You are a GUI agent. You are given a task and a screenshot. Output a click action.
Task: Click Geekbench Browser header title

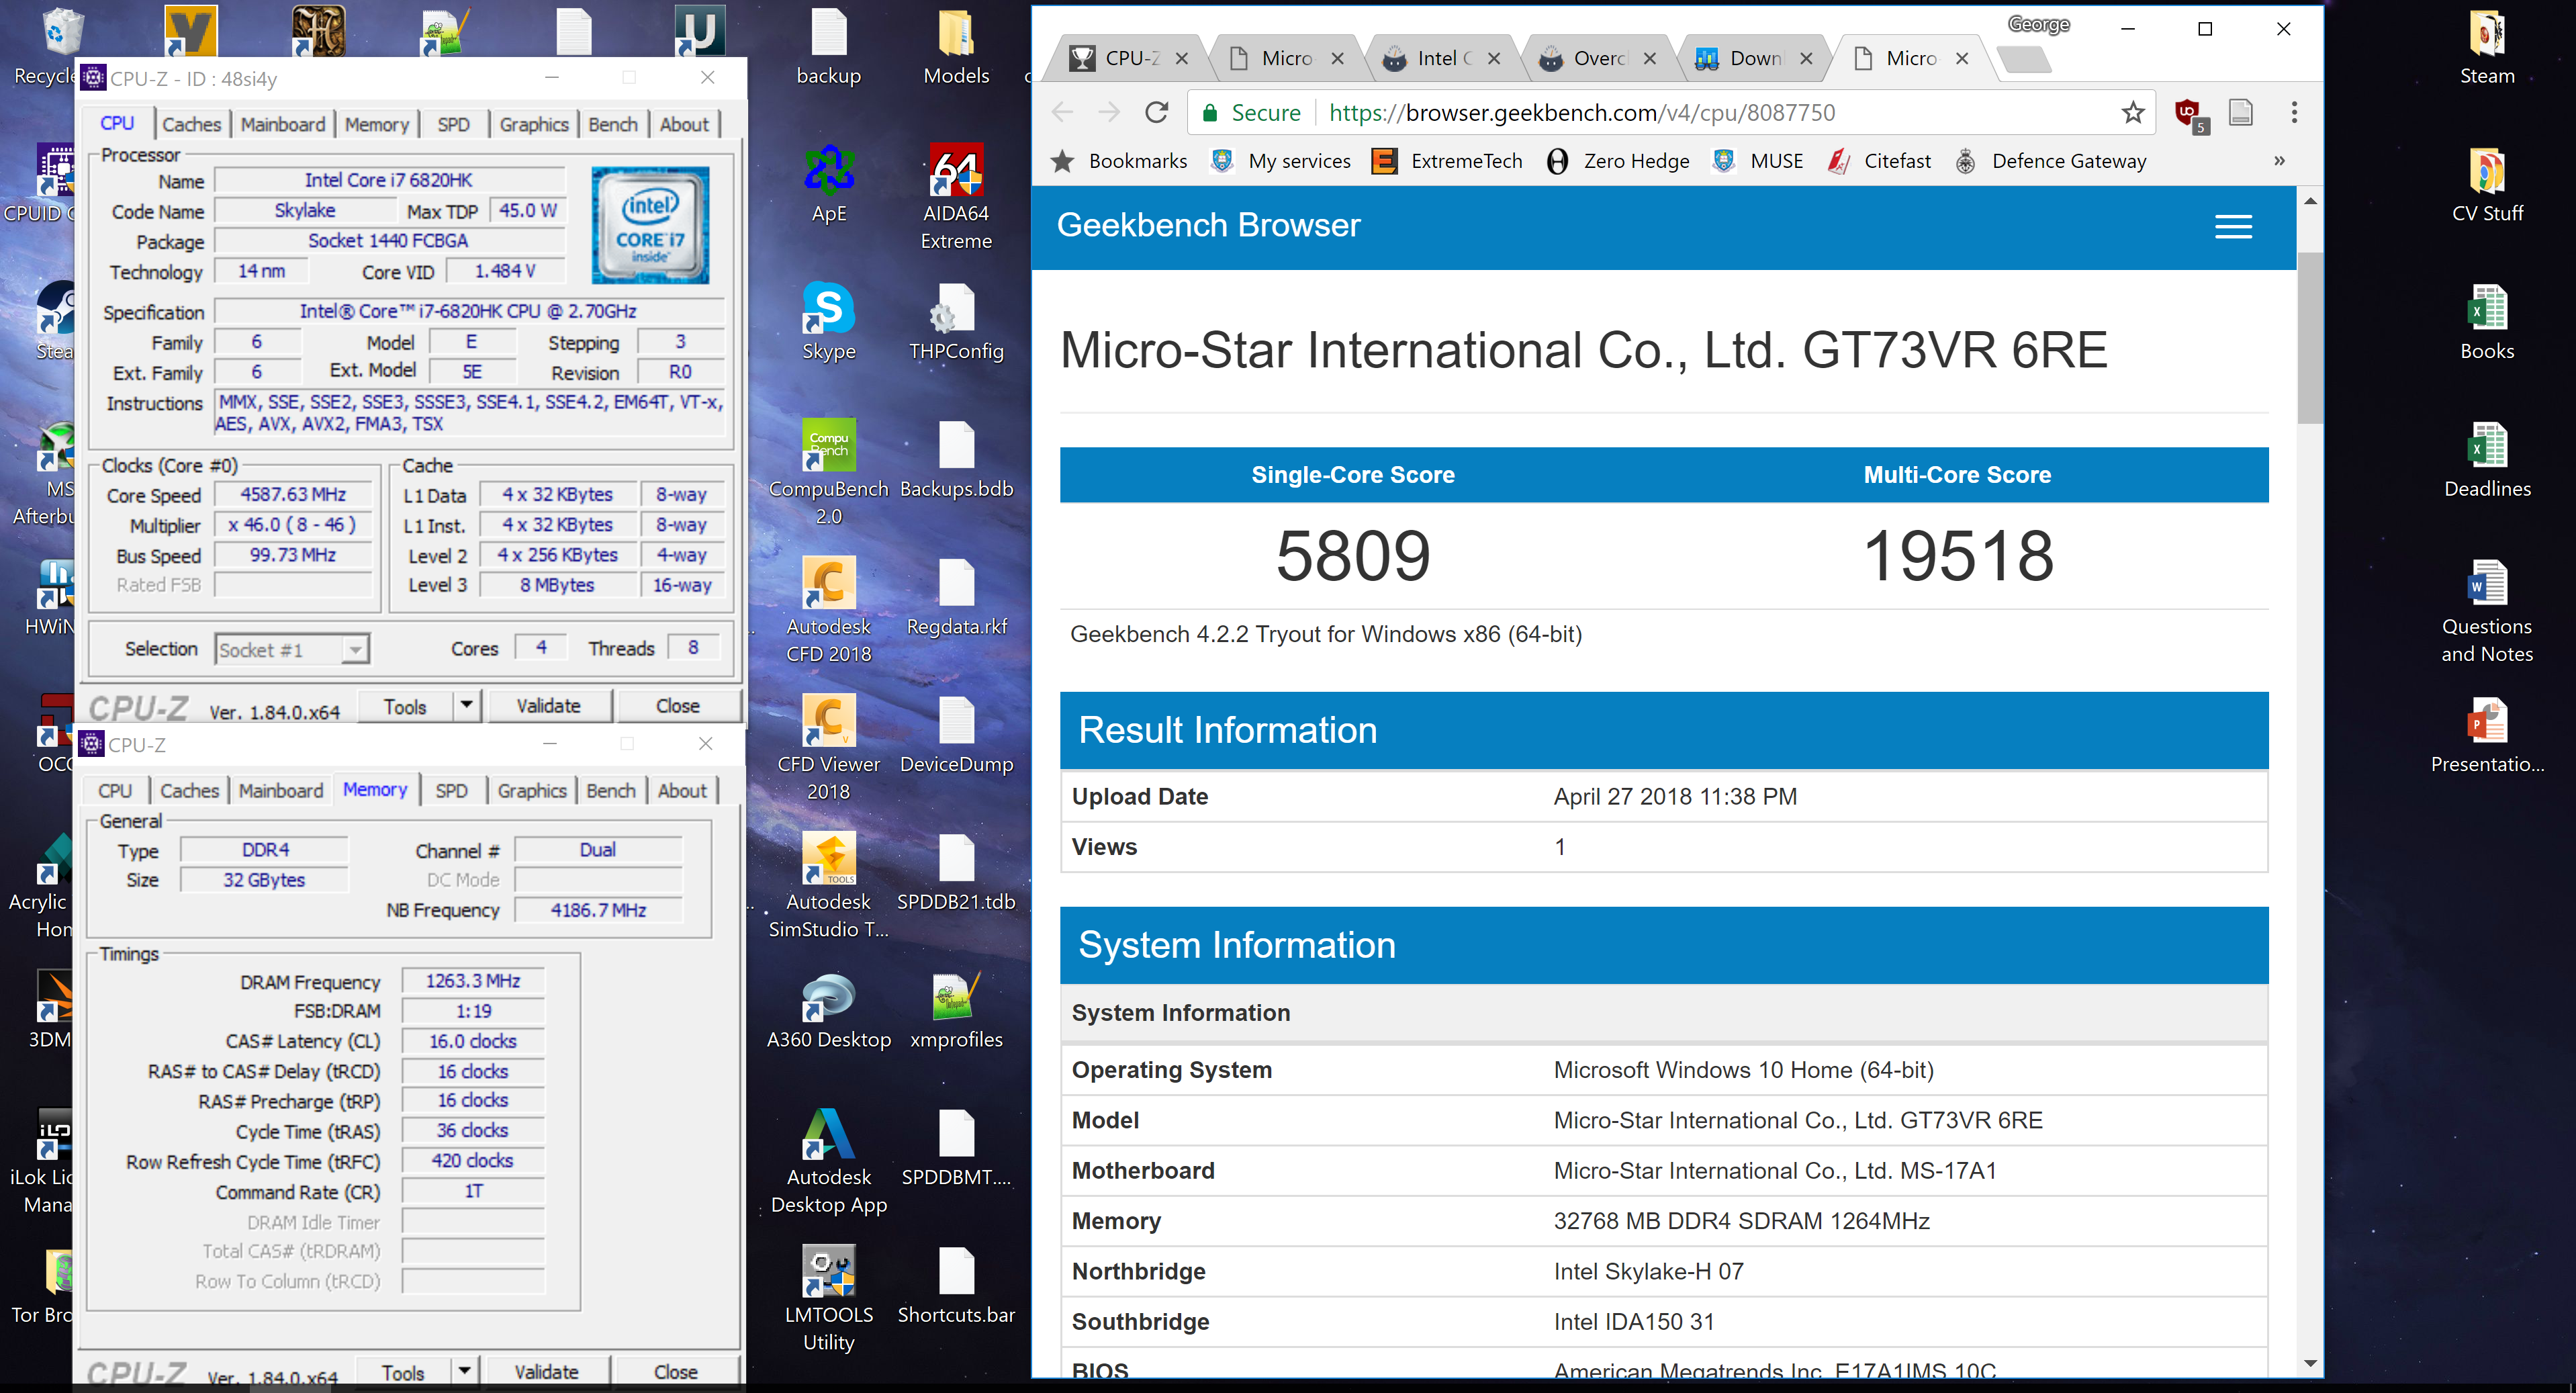point(1208,225)
